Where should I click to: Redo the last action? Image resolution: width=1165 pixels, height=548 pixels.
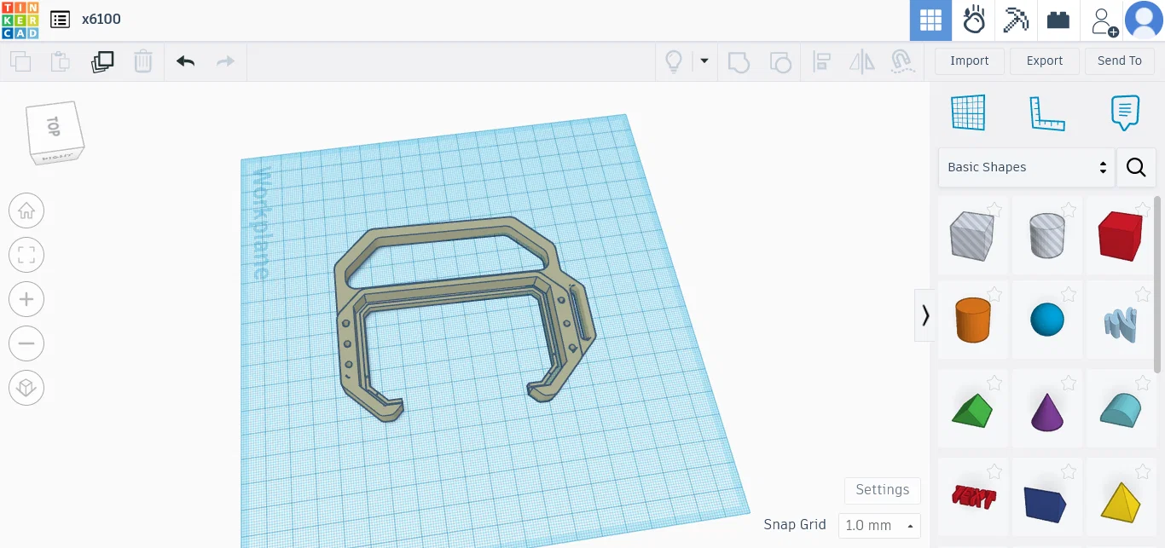[225, 61]
